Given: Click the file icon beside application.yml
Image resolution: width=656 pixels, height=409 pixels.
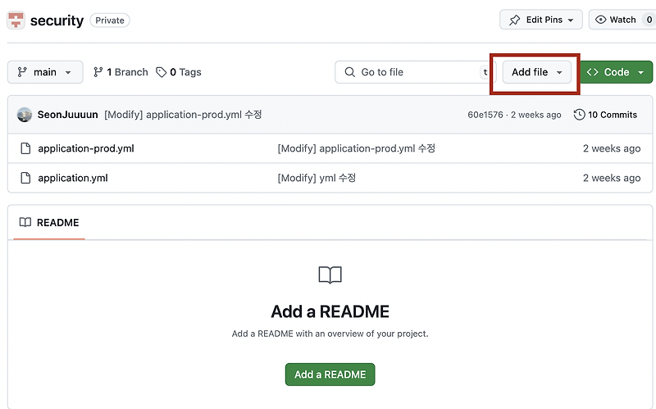Looking at the screenshot, I should tap(25, 178).
